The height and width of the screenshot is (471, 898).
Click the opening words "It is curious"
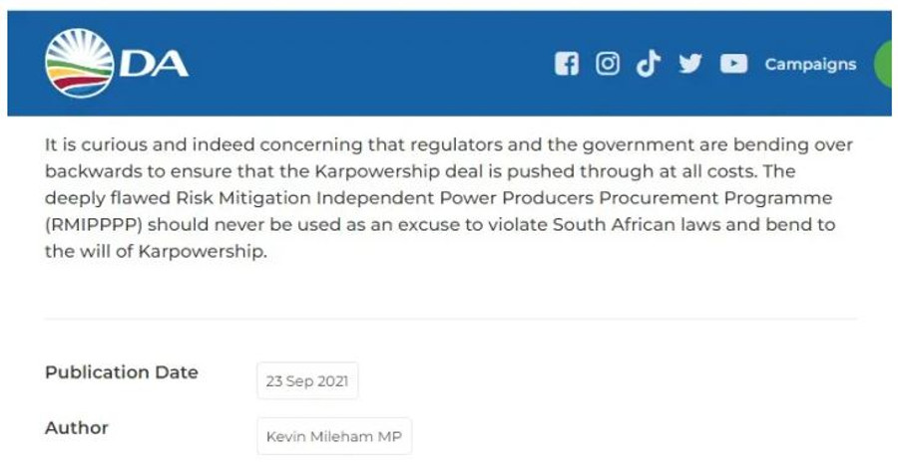click(96, 144)
